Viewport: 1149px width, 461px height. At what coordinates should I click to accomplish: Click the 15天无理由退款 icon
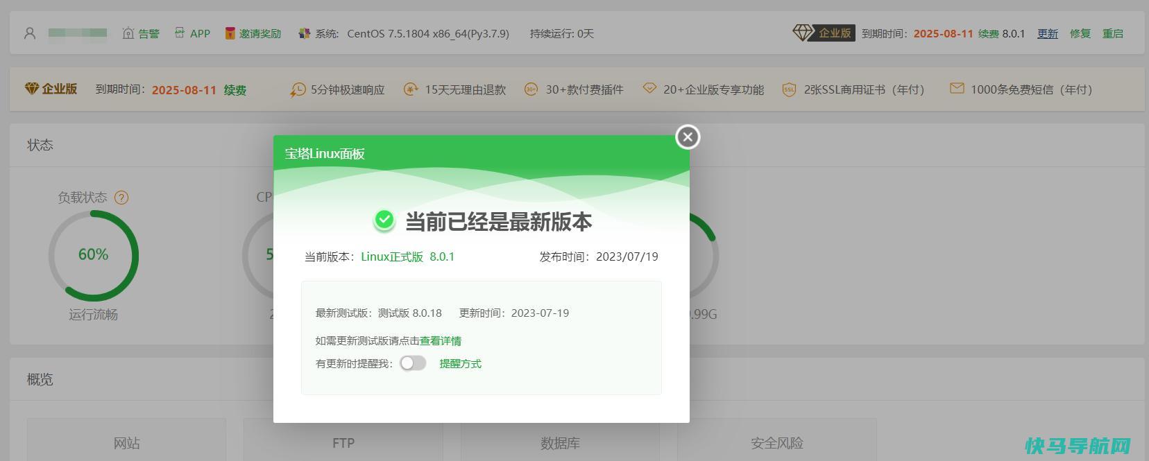click(x=411, y=89)
